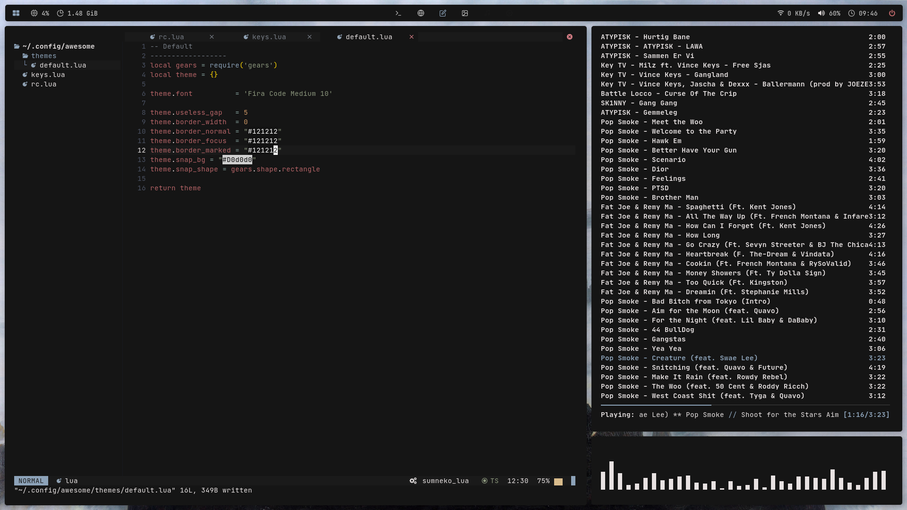Open rc.lua in the file tree
This screenshot has width=907, height=510.
coord(43,84)
